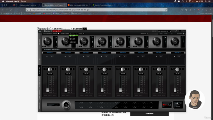Image resolution: width=213 pixels, height=120 pixels.
Task: Click the Preamp 4 channel pan knob
Action: click(x=105, y=69)
